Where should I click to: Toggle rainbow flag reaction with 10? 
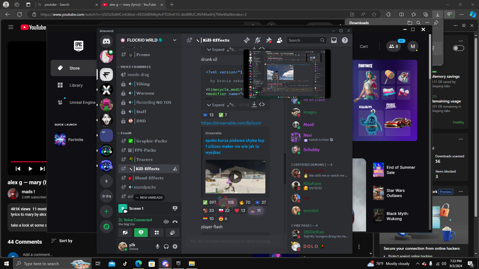point(208,219)
